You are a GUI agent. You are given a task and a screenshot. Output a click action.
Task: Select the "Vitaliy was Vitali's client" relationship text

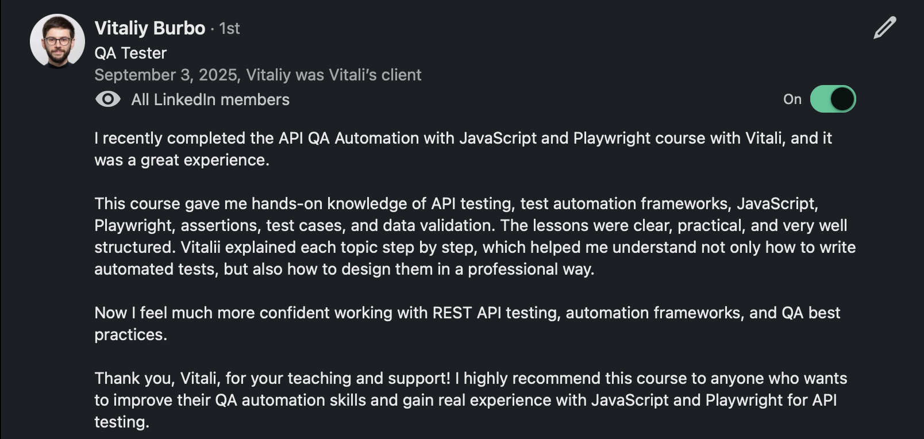[334, 75]
